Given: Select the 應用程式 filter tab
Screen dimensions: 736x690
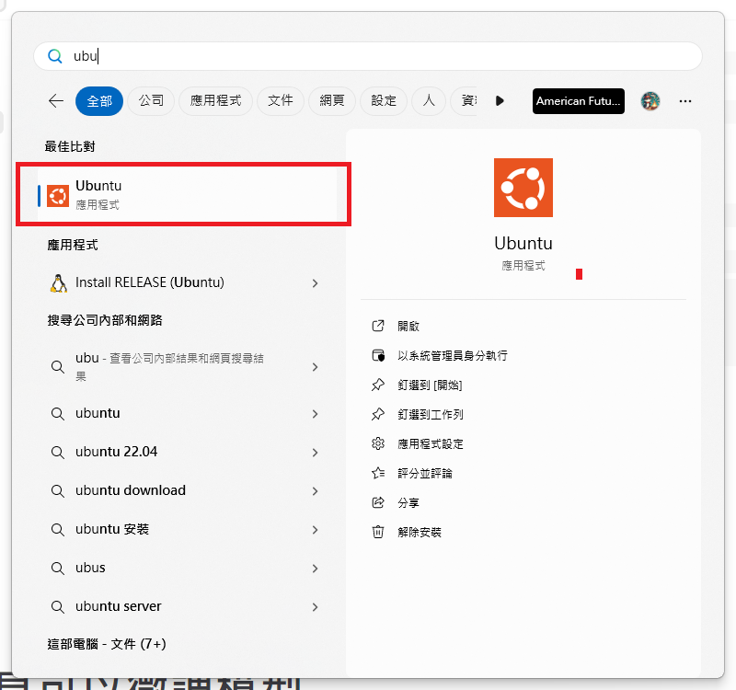Looking at the screenshot, I should (x=215, y=101).
